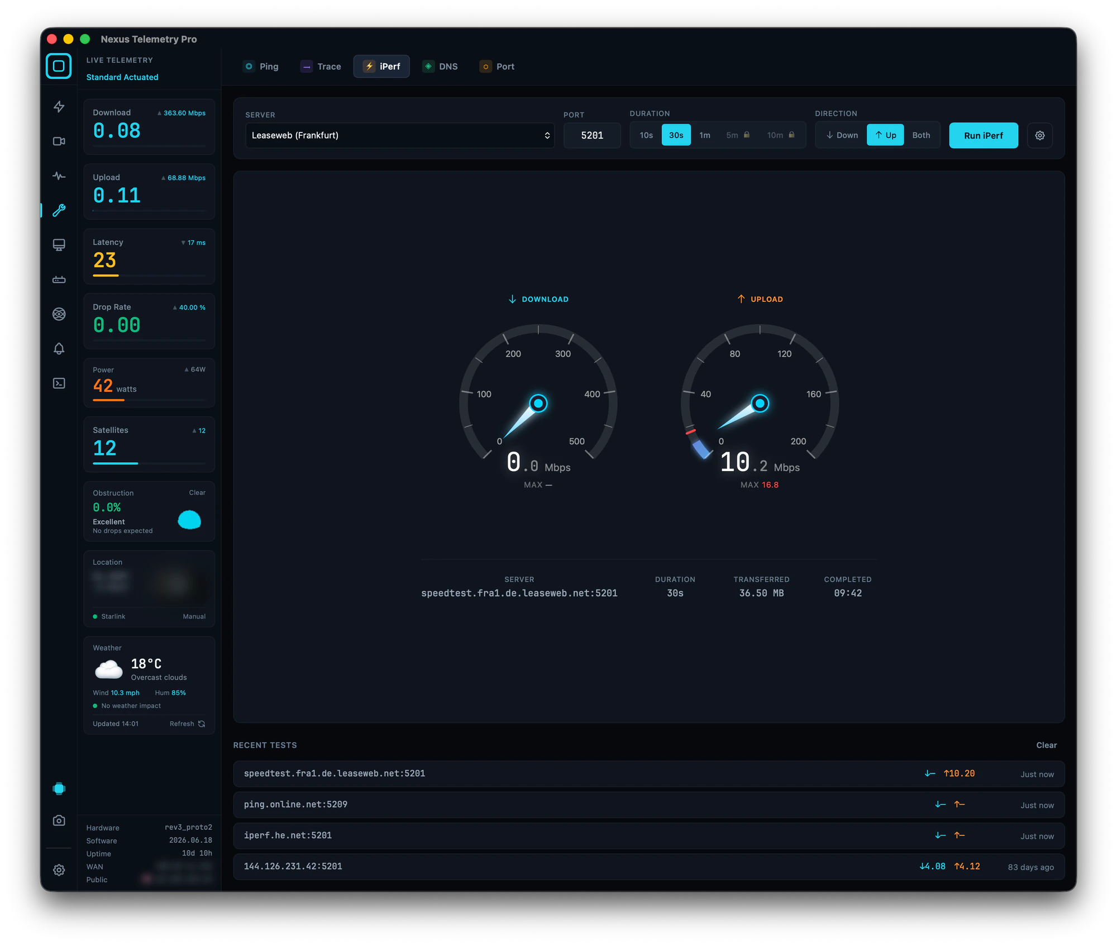This screenshot has height=945, width=1117.
Task: Open the video camera sidebar section
Action: click(x=59, y=141)
